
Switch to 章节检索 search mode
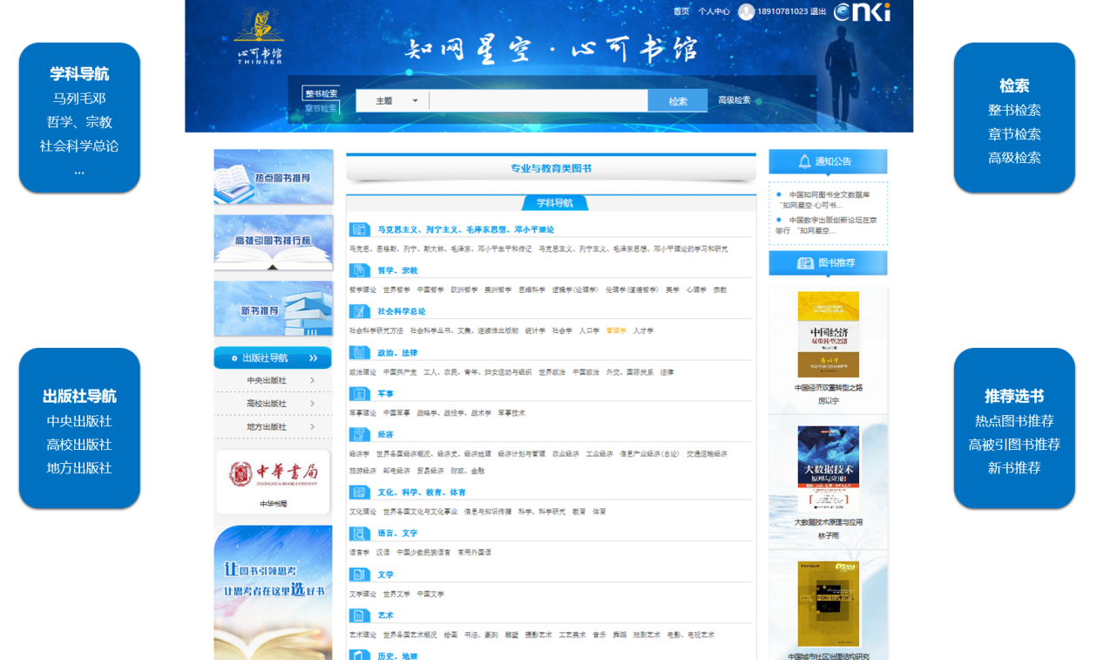pyautogui.click(x=321, y=108)
